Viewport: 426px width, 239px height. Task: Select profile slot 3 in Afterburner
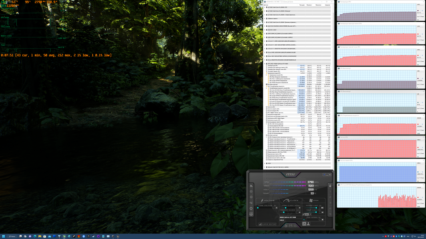(330, 202)
